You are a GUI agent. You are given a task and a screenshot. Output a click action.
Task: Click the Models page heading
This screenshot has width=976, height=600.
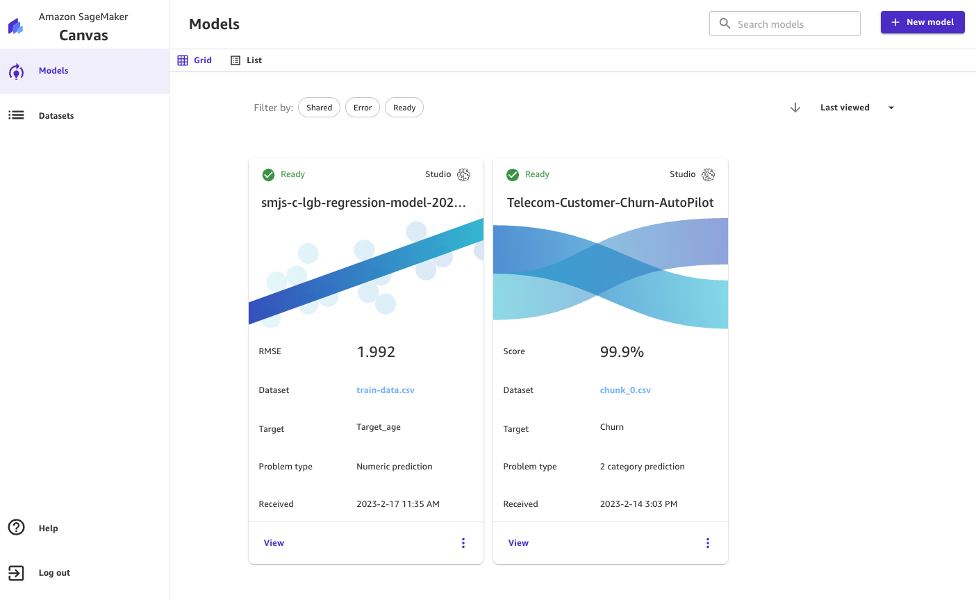pyautogui.click(x=214, y=24)
